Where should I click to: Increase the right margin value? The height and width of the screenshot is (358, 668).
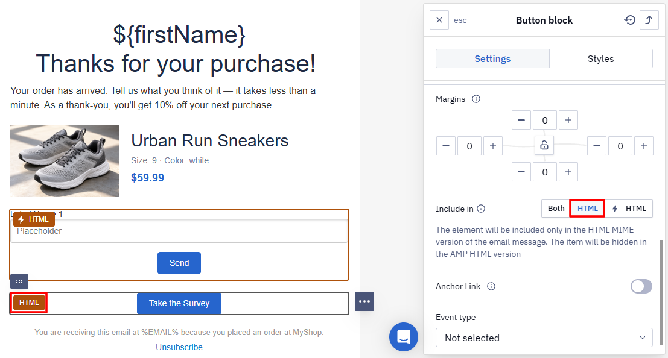644,146
